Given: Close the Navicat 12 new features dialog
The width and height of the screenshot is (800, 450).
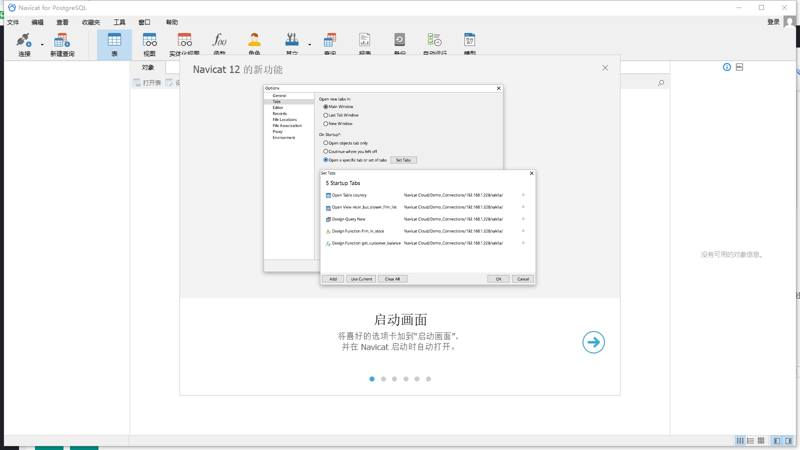Looking at the screenshot, I should tap(605, 68).
